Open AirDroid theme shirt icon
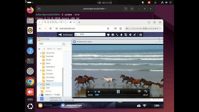 click(x=108, y=35)
